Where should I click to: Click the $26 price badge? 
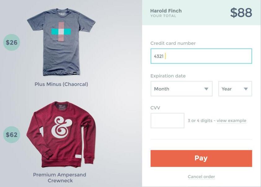click(x=11, y=42)
